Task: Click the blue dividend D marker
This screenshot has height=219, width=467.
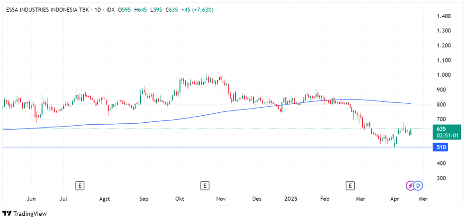Action: (418, 186)
